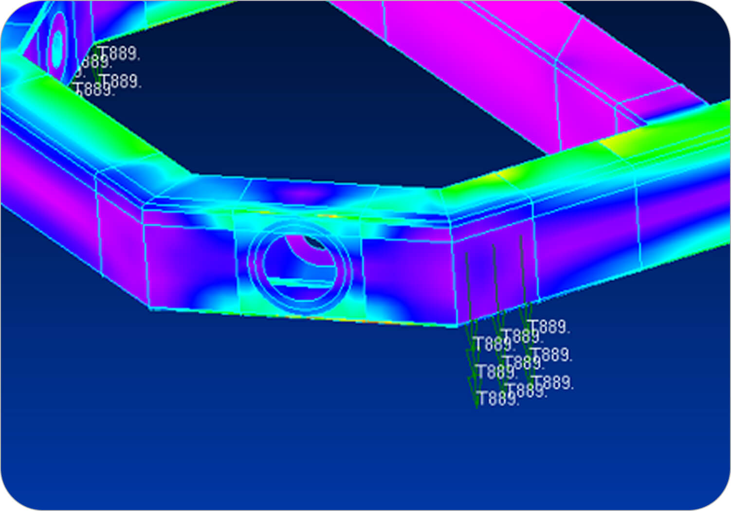Select the bottom-most T889 label below the frame
This screenshot has height=511, width=731.
click(496, 399)
